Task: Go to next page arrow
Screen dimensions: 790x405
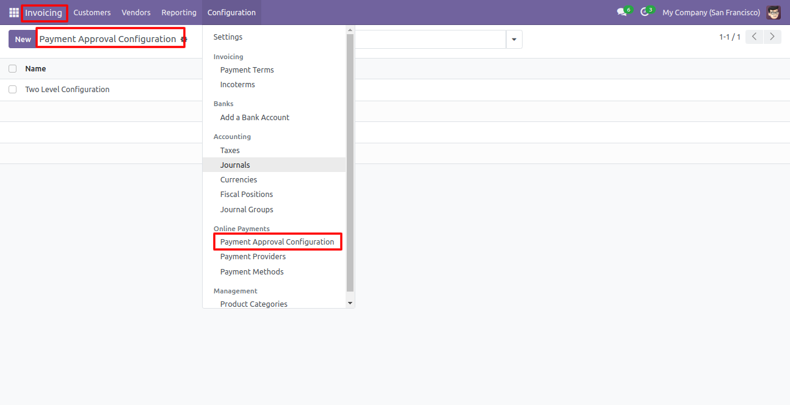Action: pyautogui.click(x=772, y=37)
